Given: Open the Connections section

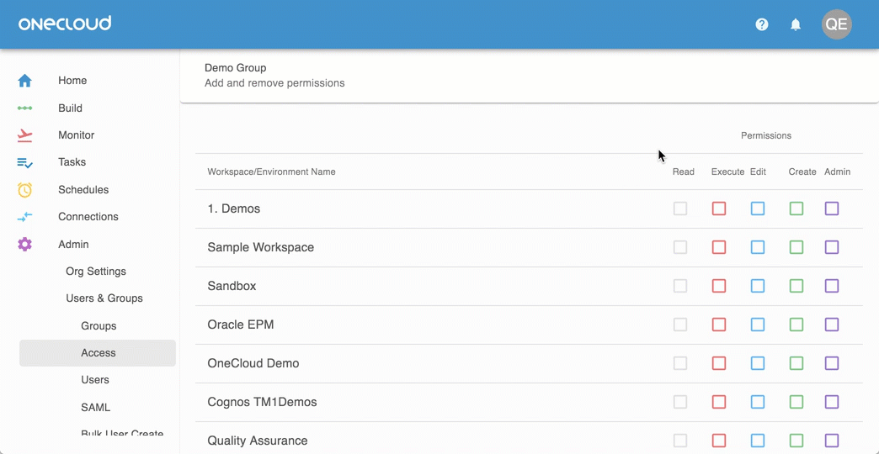Looking at the screenshot, I should pyautogui.click(x=88, y=217).
